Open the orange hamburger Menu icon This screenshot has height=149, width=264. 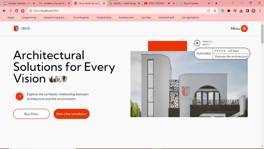pos(244,29)
